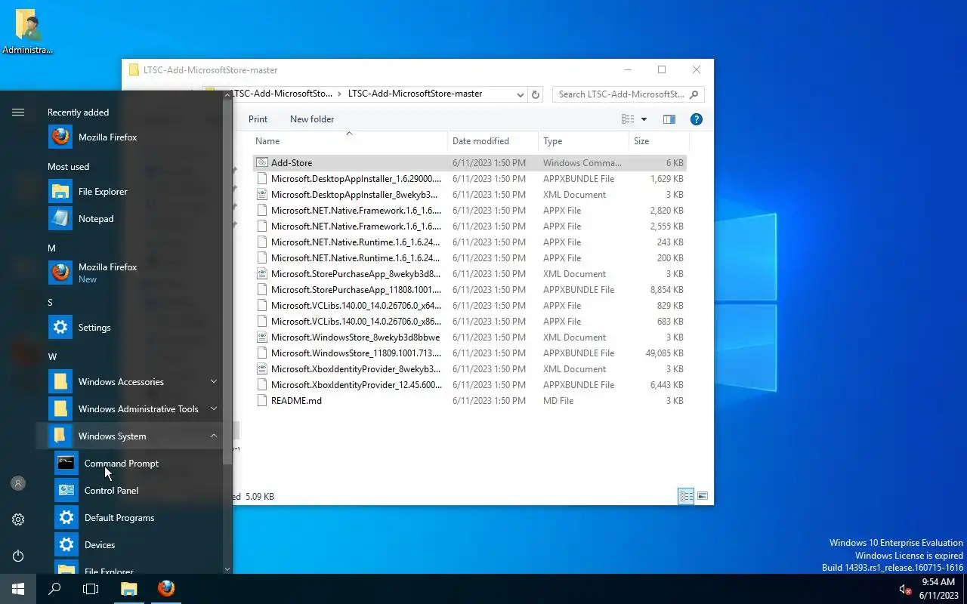967x604 pixels.
Task: Open Notepad from Start menu
Action: [128, 219]
